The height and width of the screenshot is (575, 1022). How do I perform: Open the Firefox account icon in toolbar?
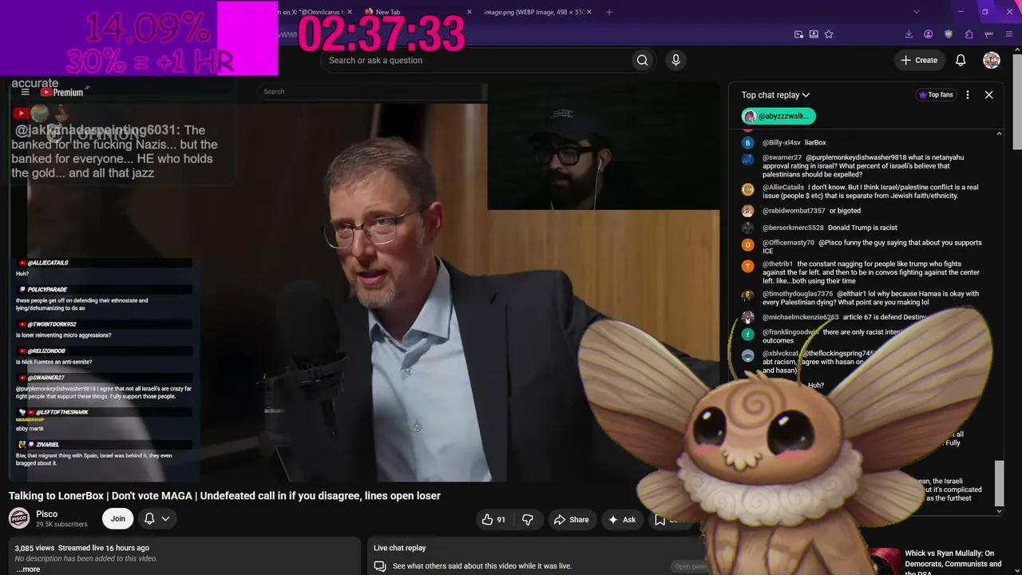coord(929,34)
